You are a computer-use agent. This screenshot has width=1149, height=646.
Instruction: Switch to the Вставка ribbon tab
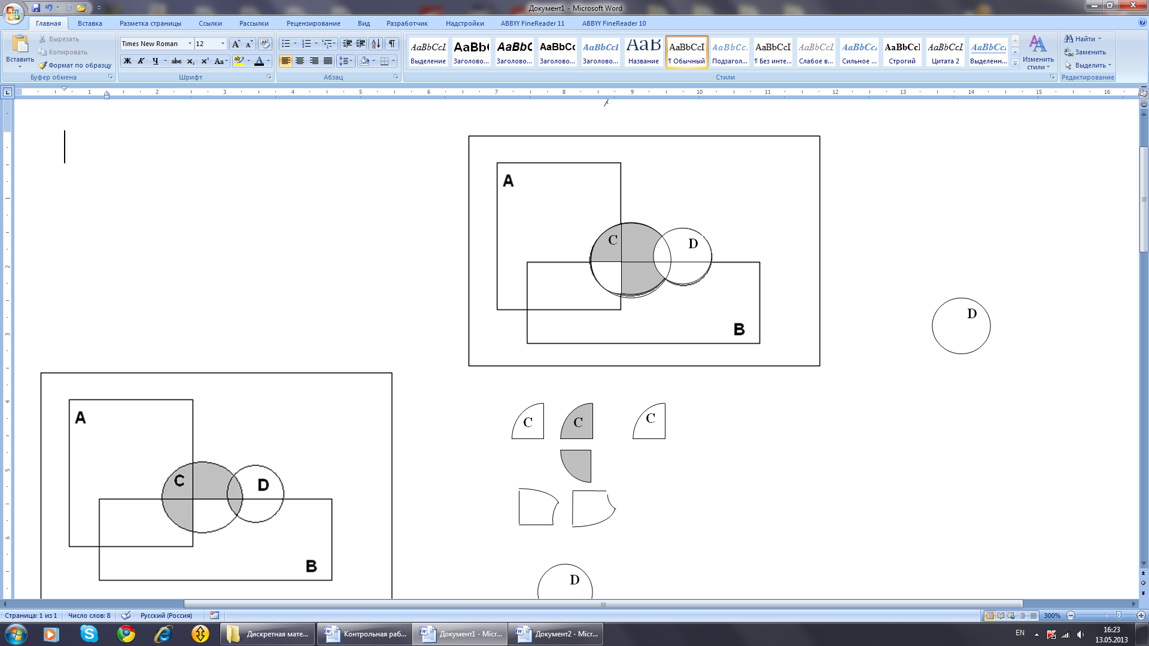pyautogui.click(x=90, y=23)
